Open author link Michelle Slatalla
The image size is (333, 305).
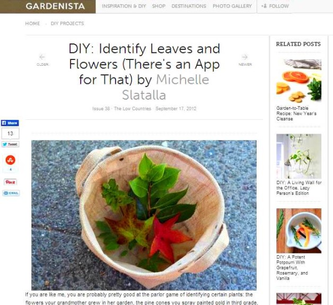165,87
